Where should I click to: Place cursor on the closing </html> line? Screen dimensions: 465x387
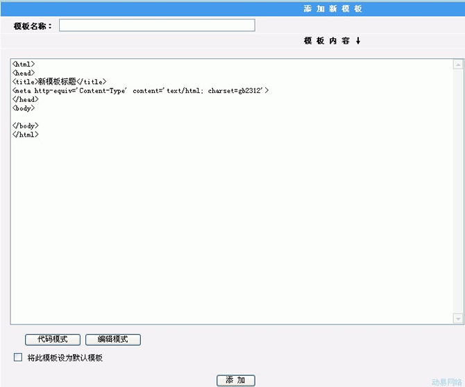[25, 135]
